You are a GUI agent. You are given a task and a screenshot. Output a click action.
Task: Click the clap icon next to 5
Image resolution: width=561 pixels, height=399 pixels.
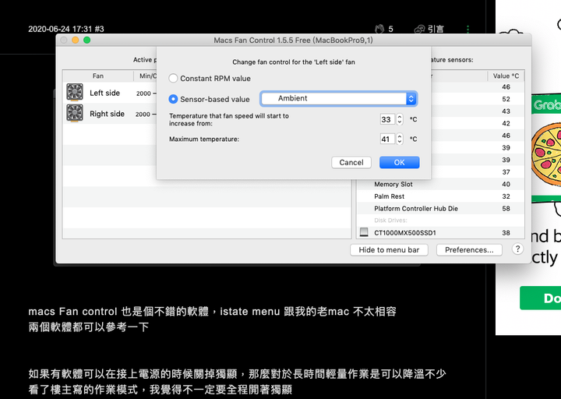379,29
